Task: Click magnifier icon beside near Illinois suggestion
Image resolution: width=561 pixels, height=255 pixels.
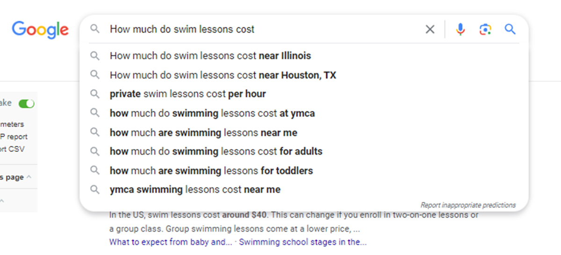Action: pyautogui.click(x=95, y=56)
